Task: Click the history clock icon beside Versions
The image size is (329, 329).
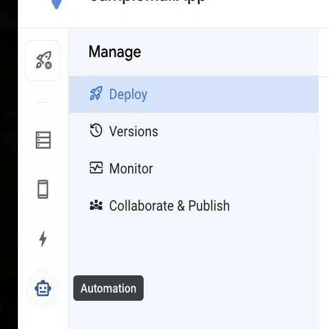Action: (x=96, y=130)
